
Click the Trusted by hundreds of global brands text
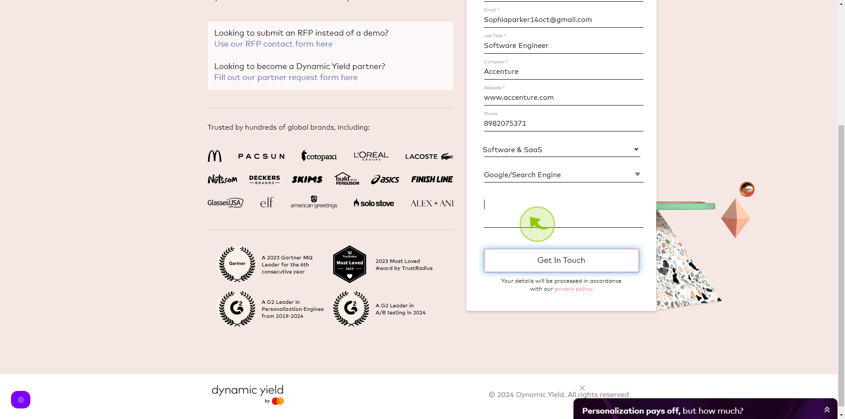pyautogui.click(x=289, y=128)
